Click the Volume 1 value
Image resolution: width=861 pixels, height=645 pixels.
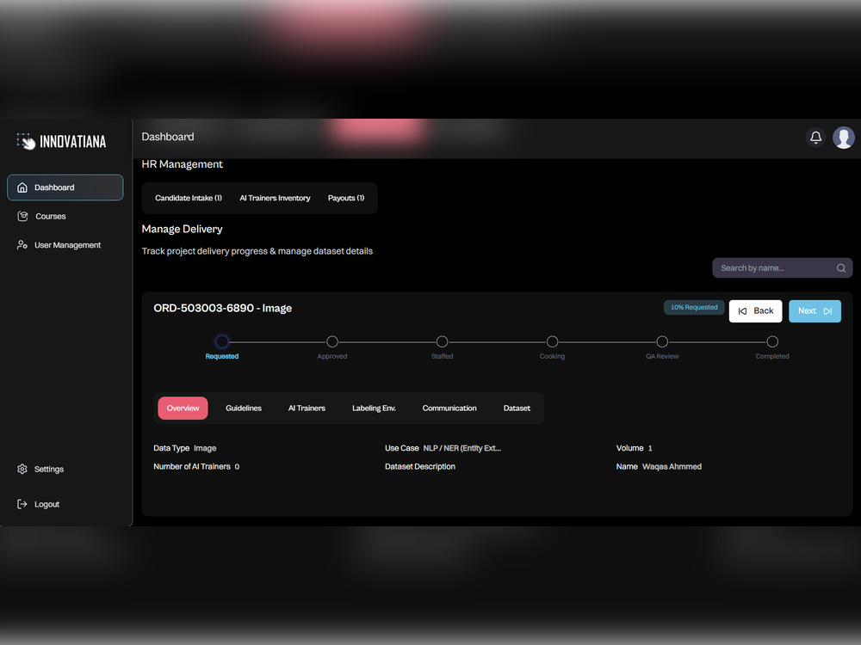(x=650, y=448)
